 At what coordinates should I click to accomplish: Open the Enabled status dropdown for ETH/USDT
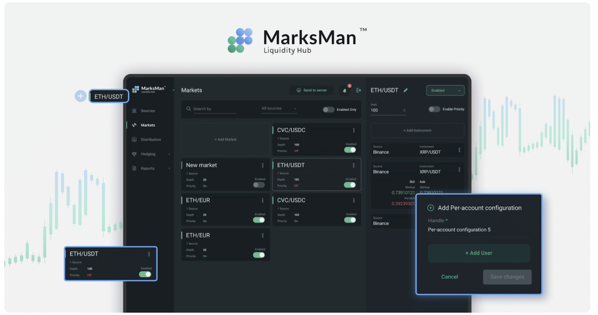[445, 91]
